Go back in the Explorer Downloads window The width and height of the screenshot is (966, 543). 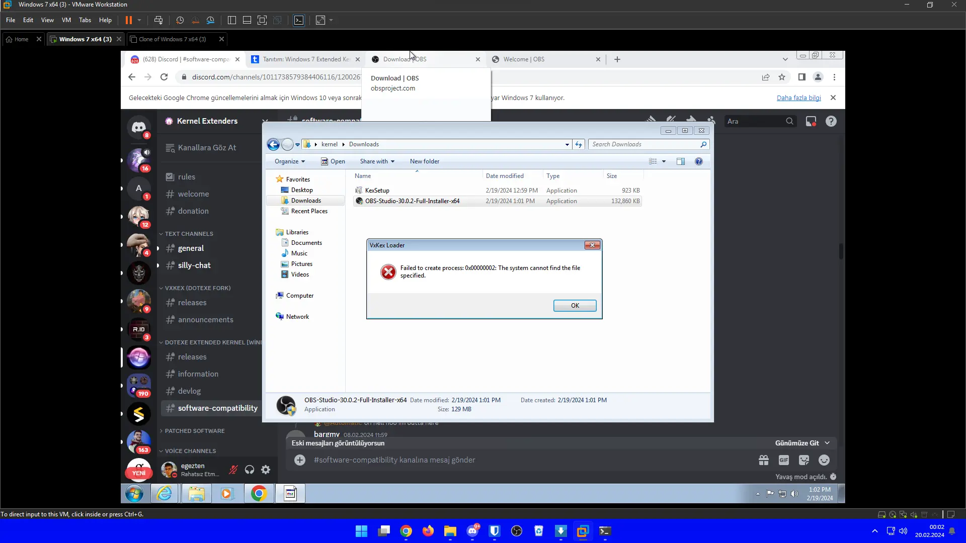click(x=273, y=145)
